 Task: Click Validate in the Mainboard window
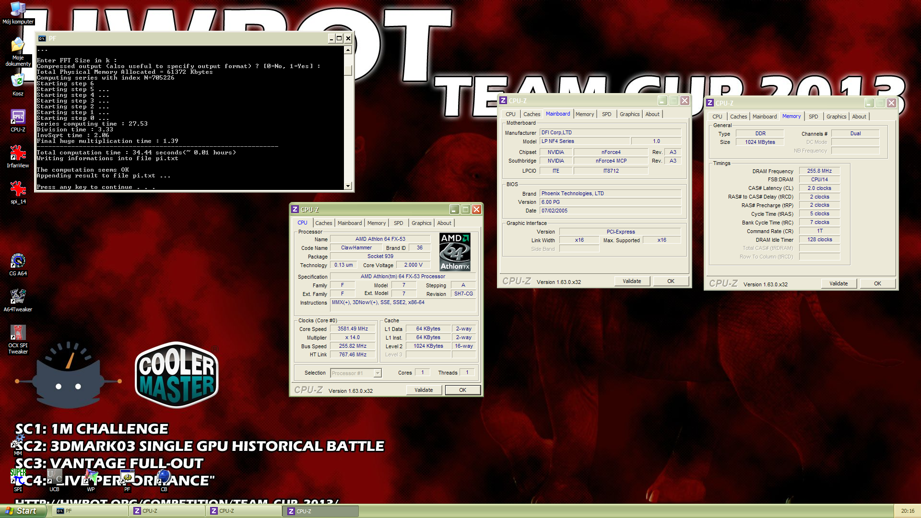pos(632,281)
